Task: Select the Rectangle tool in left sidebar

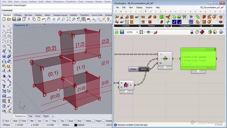Action: pyautogui.click(x=9, y=41)
